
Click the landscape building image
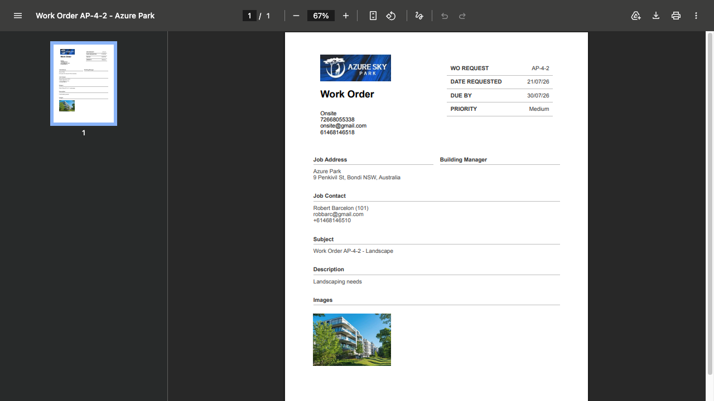tap(352, 340)
